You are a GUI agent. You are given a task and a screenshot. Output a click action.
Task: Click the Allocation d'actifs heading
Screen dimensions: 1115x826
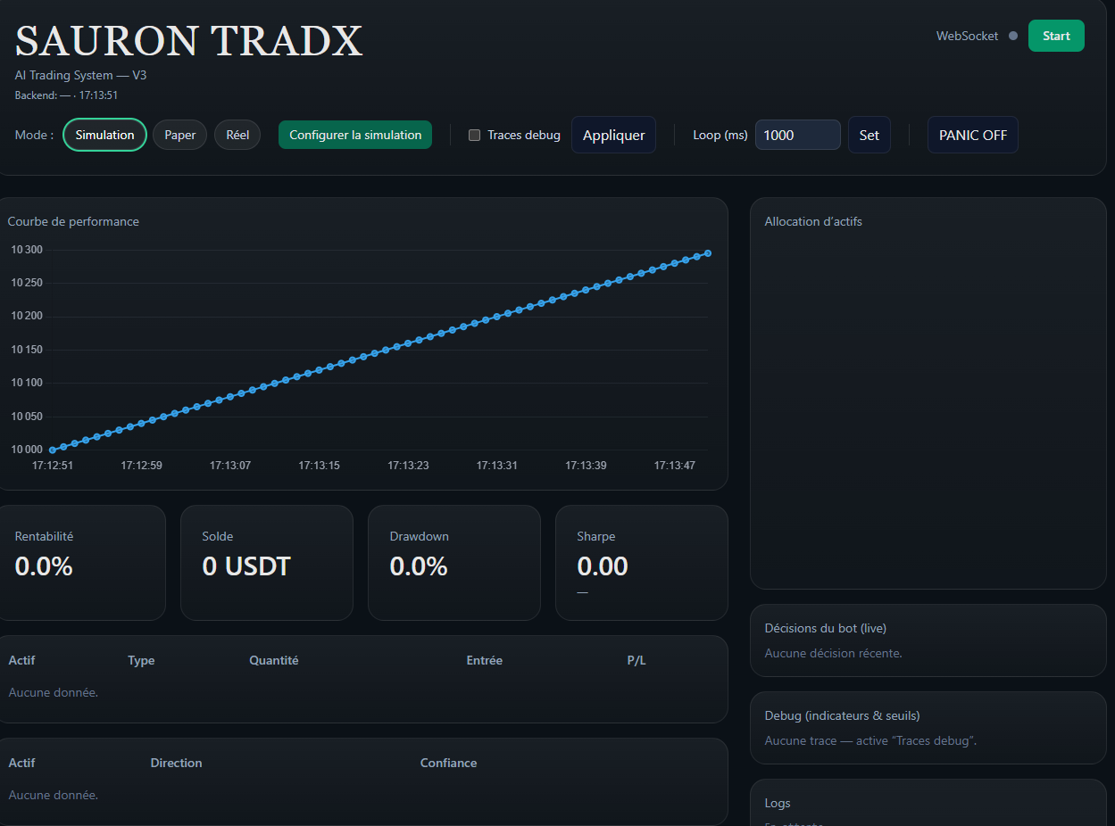pyautogui.click(x=813, y=221)
